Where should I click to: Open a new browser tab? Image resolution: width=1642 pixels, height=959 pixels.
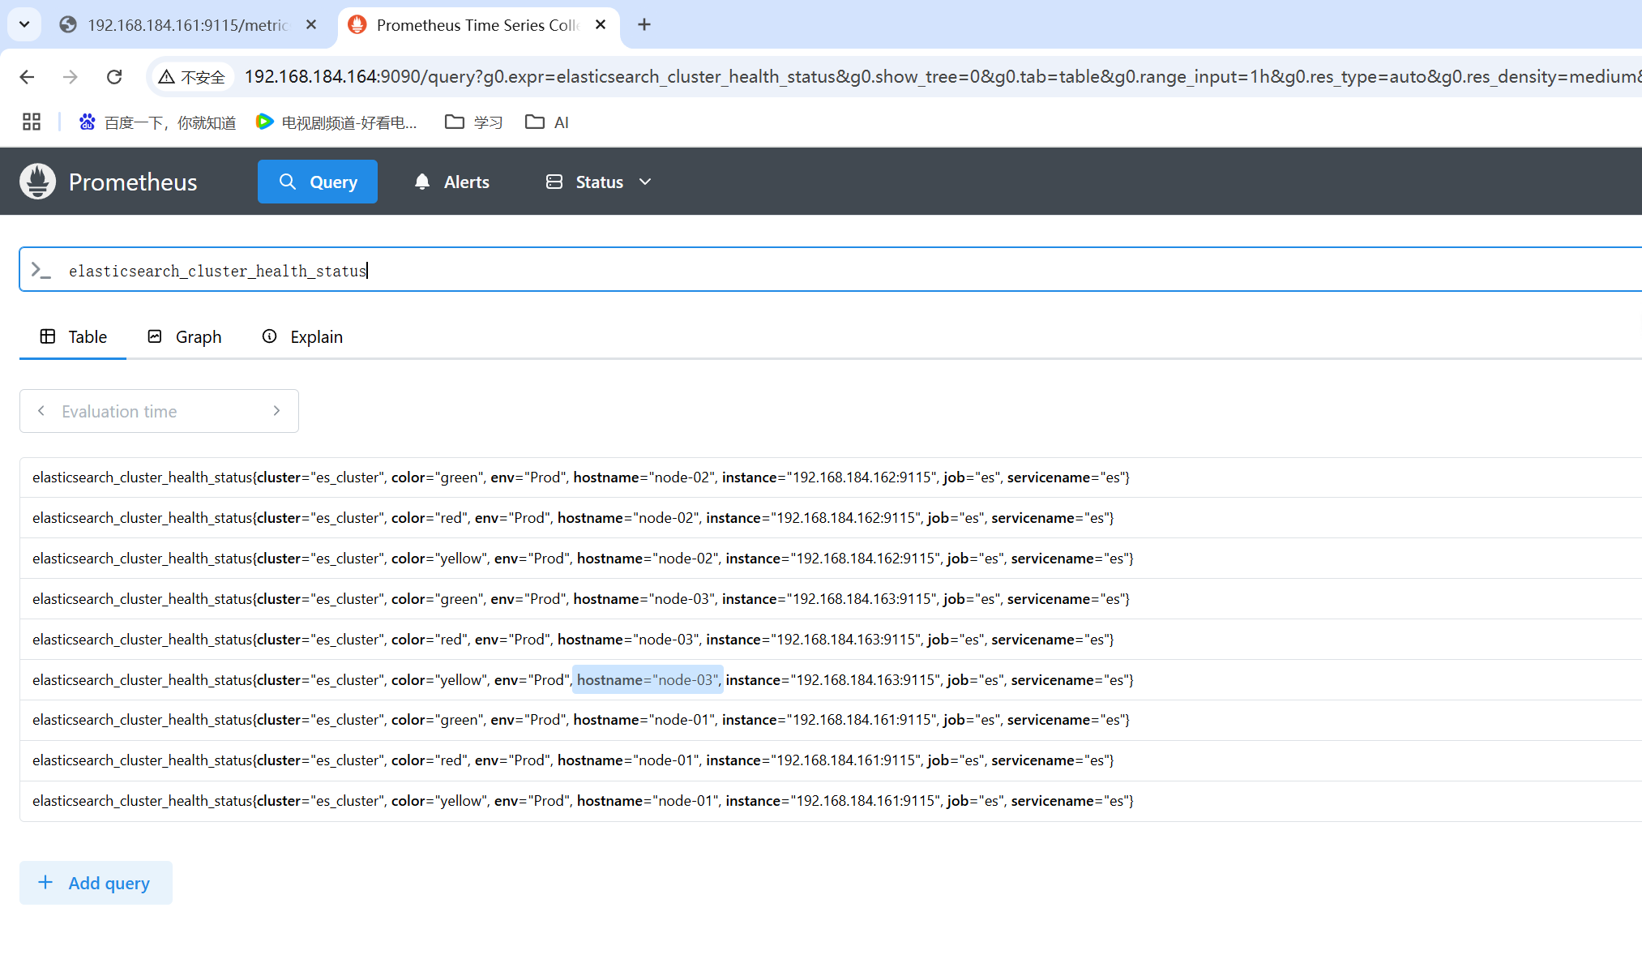(x=644, y=25)
